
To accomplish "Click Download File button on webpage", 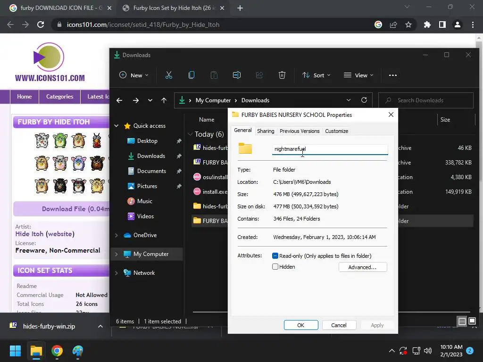I will (x=62, y=209).
